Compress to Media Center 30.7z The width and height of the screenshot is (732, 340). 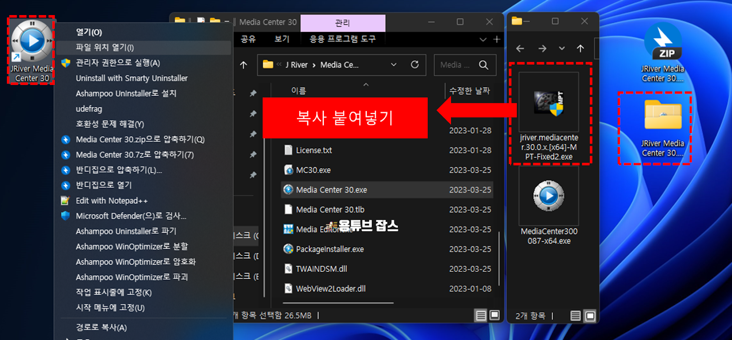point(143,154)
